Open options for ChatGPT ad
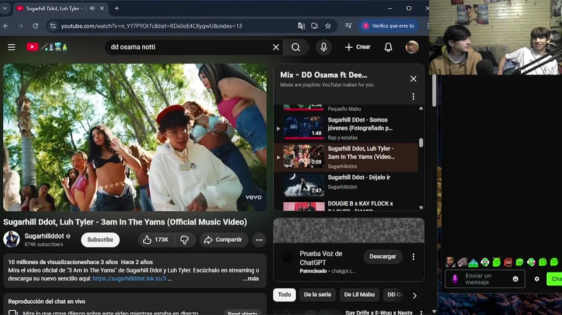This screenshot has width=562, height=315. [x=413, y=257]
